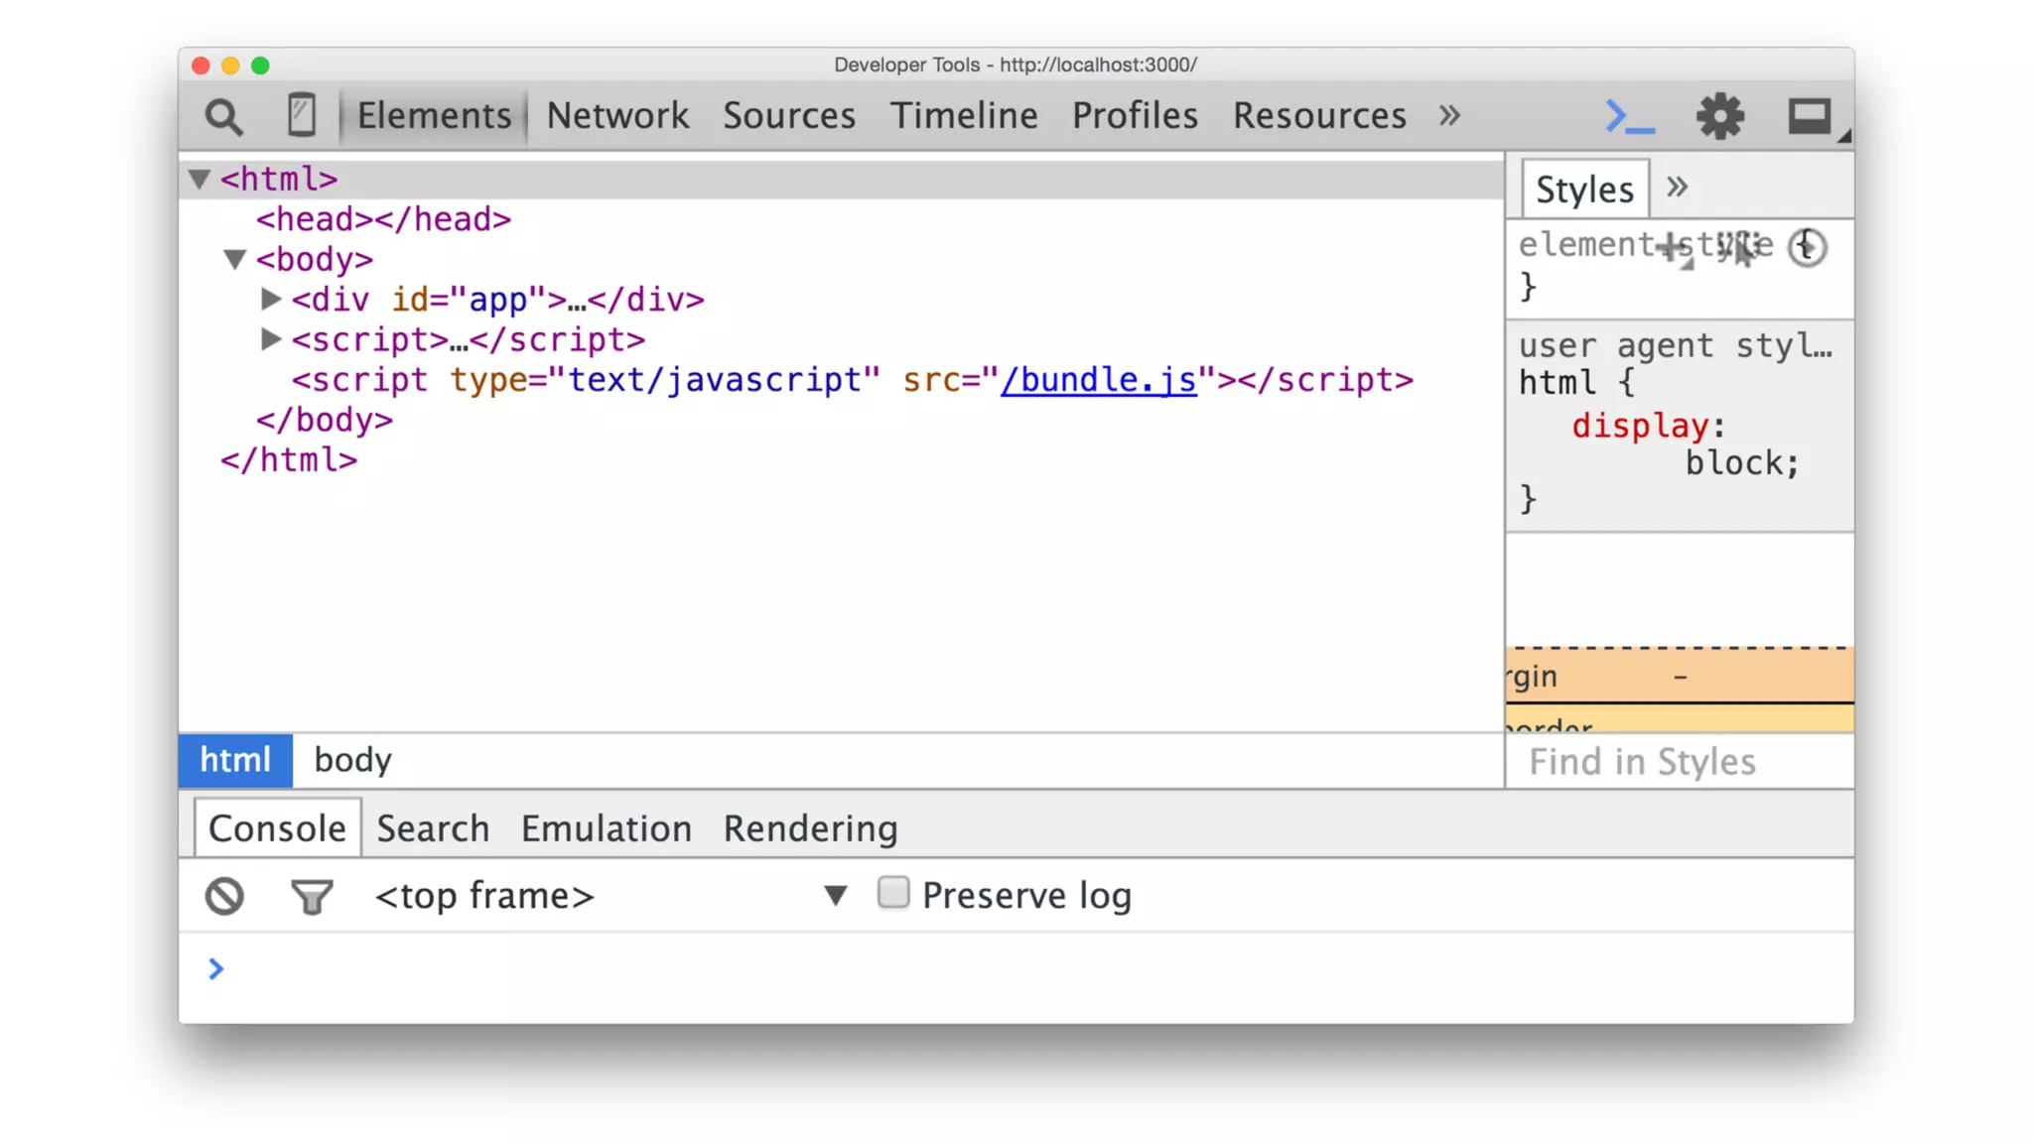This screenshot has width=2033, height=1143.
Task: Show more toolbar panels chevron
Action: (1449, 115)
